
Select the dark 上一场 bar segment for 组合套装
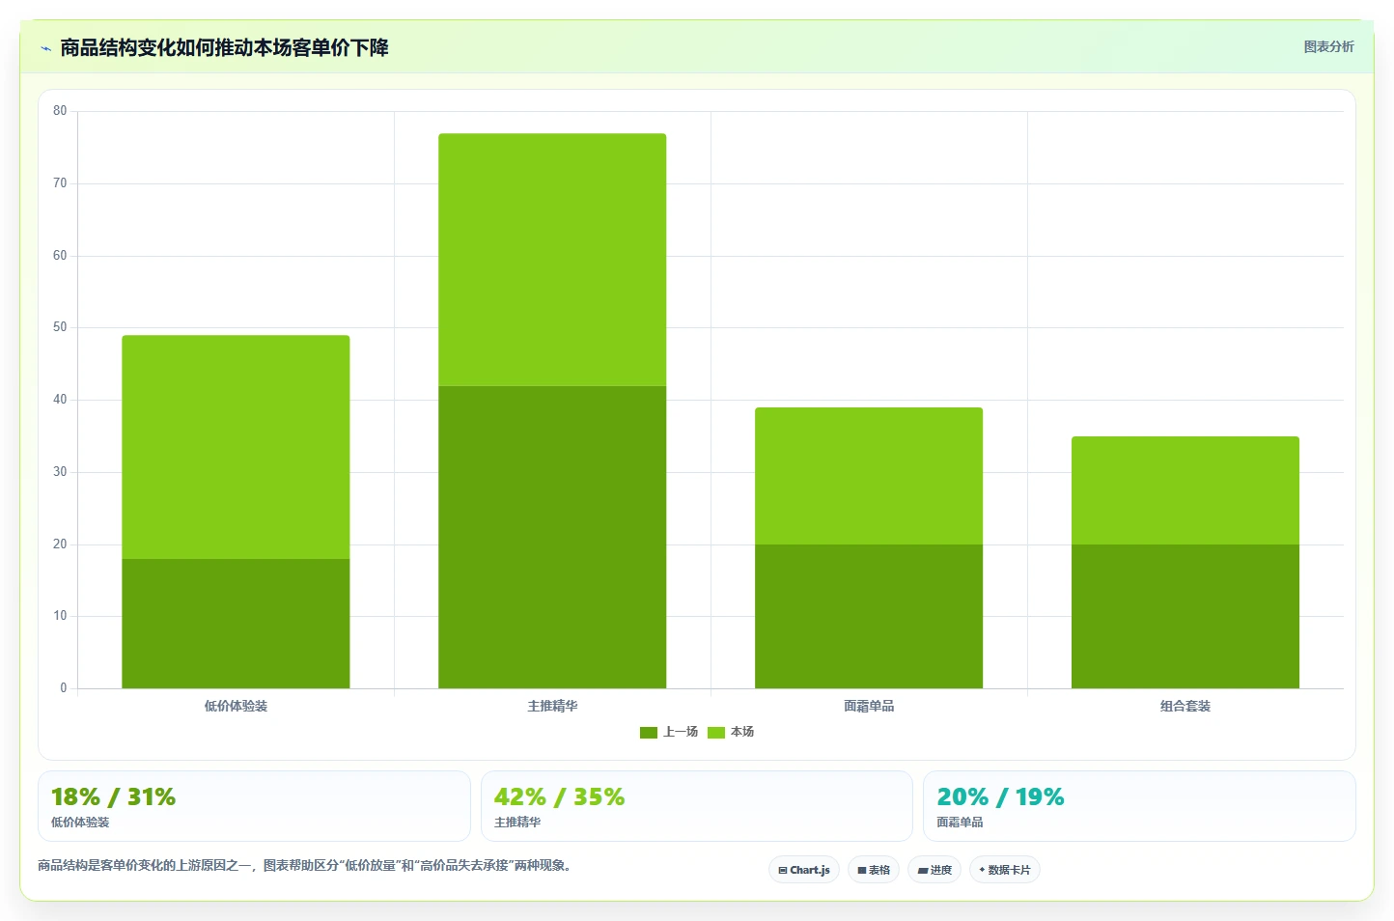pyautogui.click(x=1185, y=616)
